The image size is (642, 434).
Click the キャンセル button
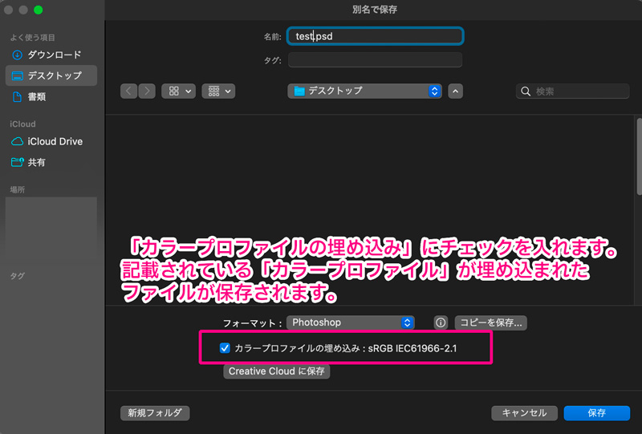click(524, 413)
